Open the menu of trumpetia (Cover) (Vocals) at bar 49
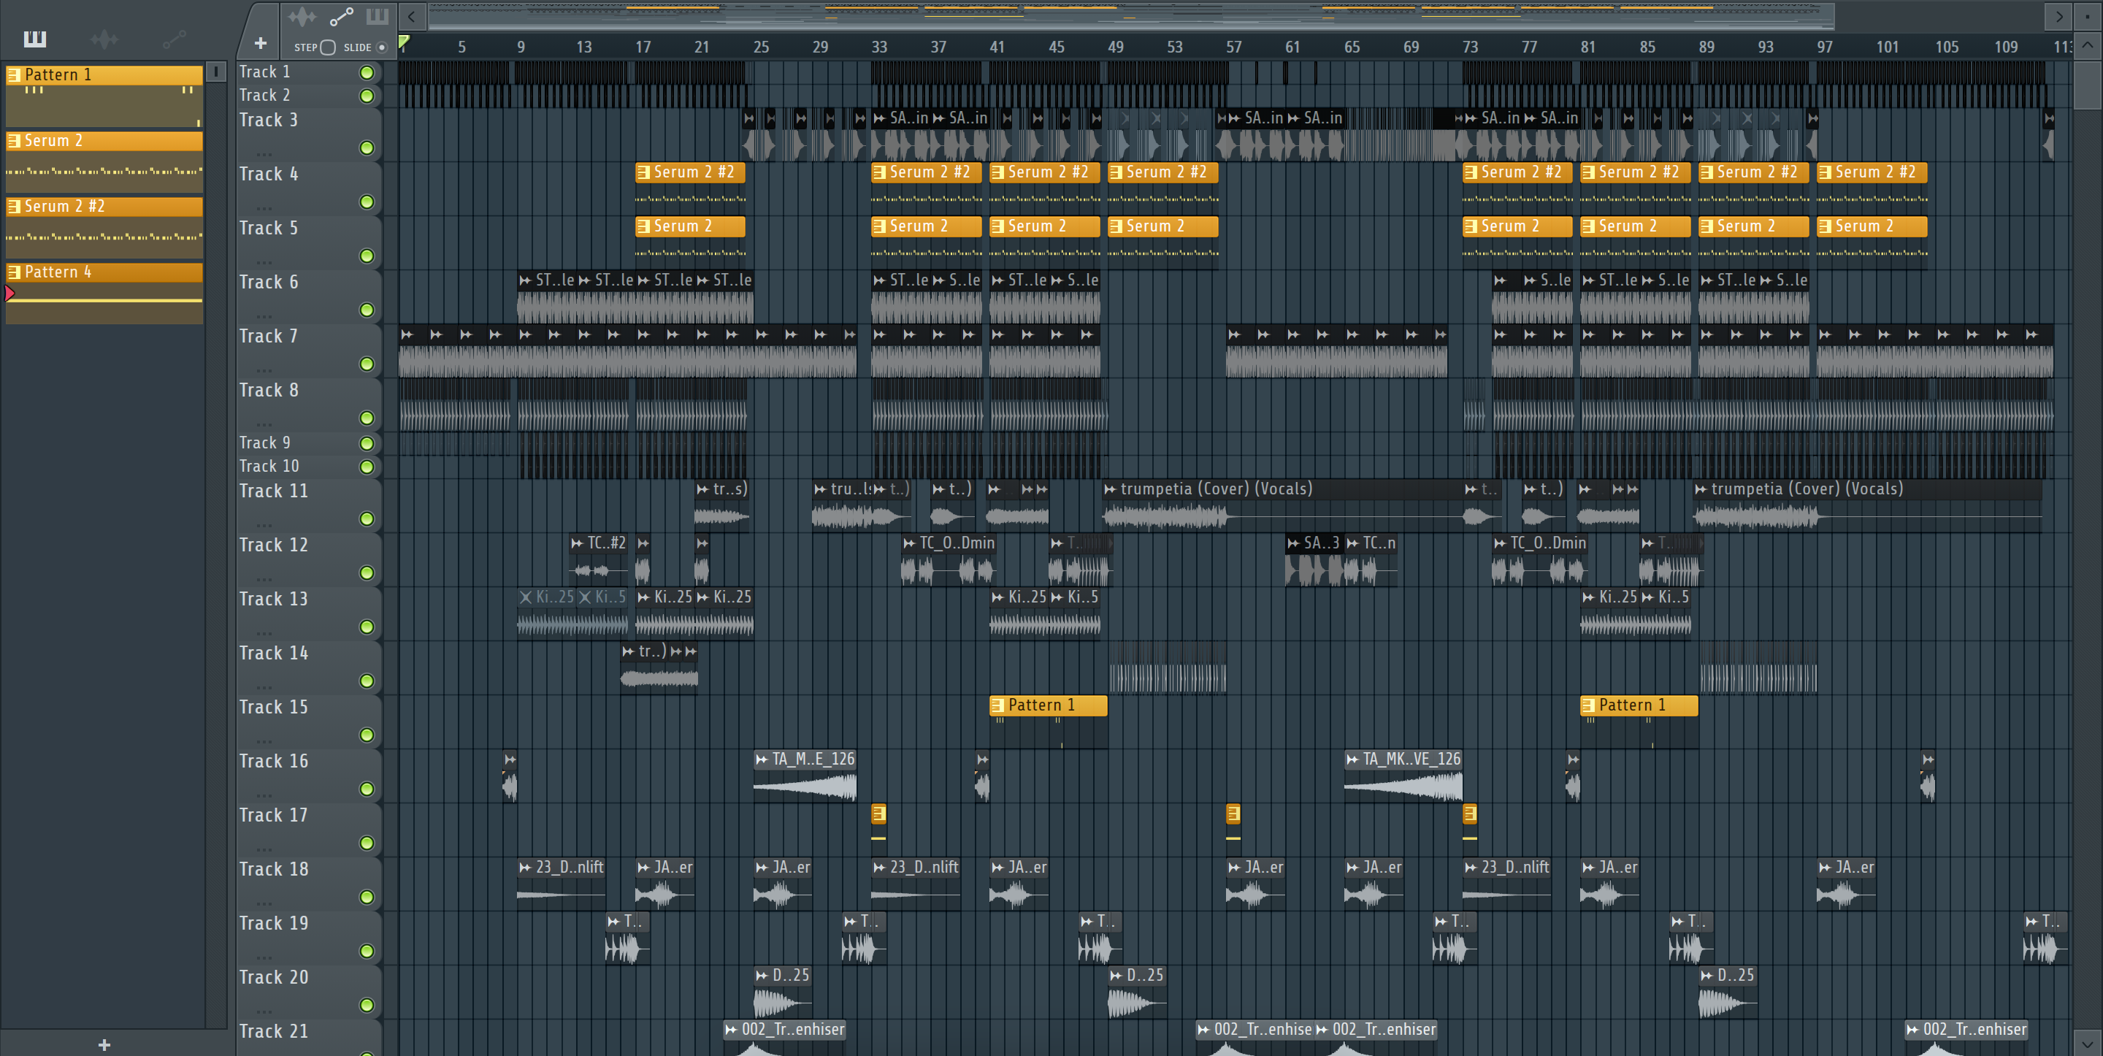 (x=1109, y=489)
